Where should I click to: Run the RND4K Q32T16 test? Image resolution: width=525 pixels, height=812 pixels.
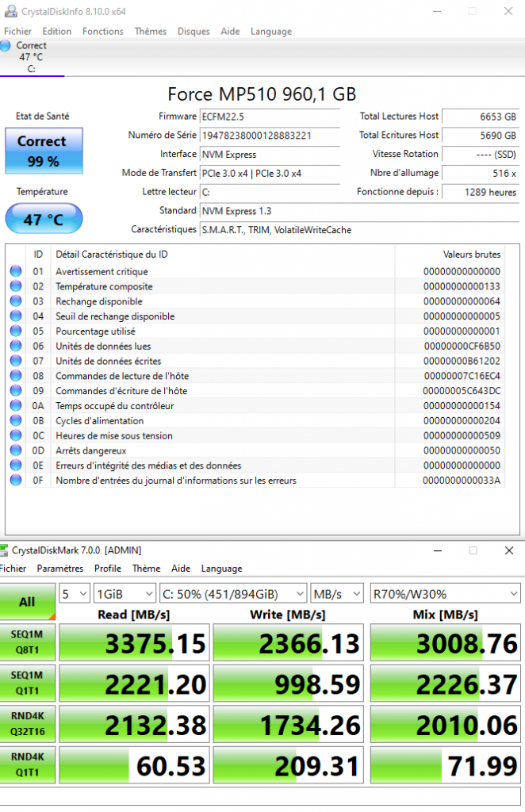(28, 724)
